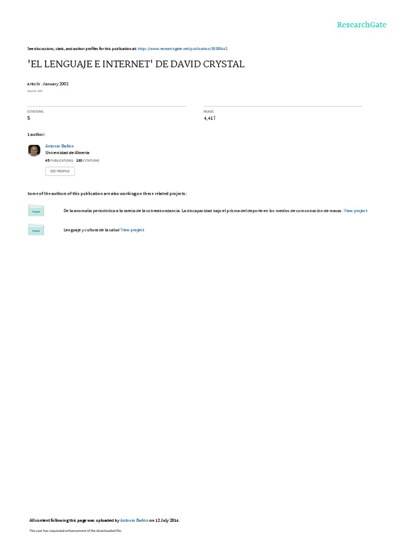Open View project link for Lenguaje y cultura
This screenshot has width=407, height=543.
click(132, 230)
